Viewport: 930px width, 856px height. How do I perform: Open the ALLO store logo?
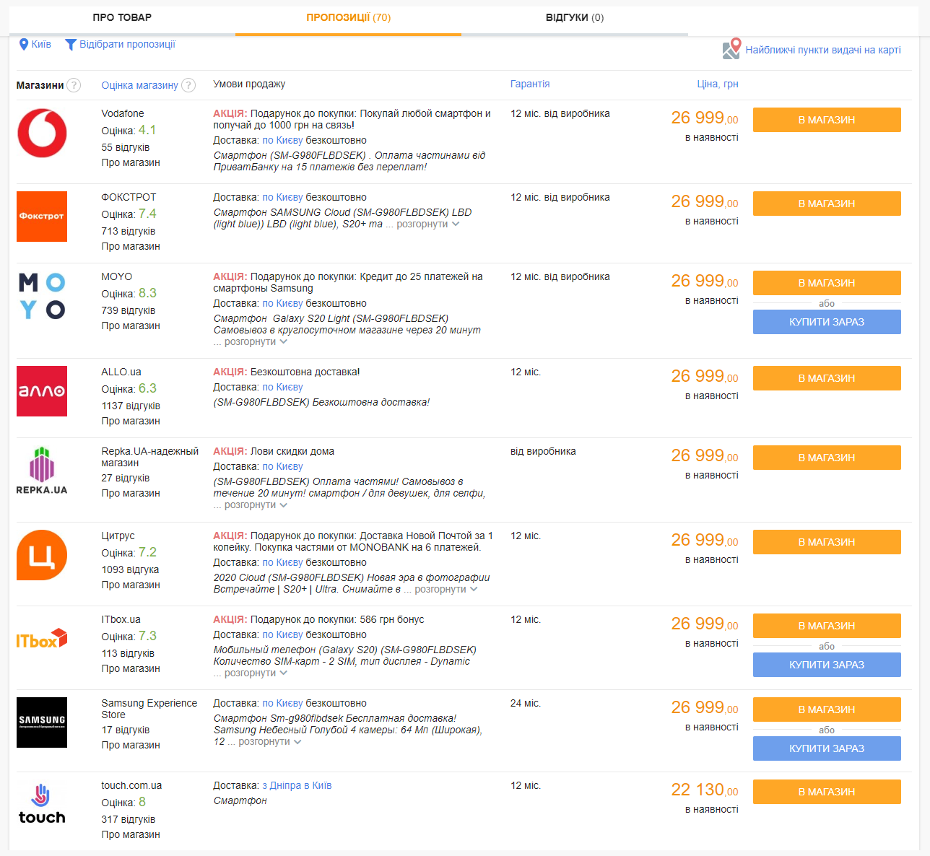click(x=42, y=391)
